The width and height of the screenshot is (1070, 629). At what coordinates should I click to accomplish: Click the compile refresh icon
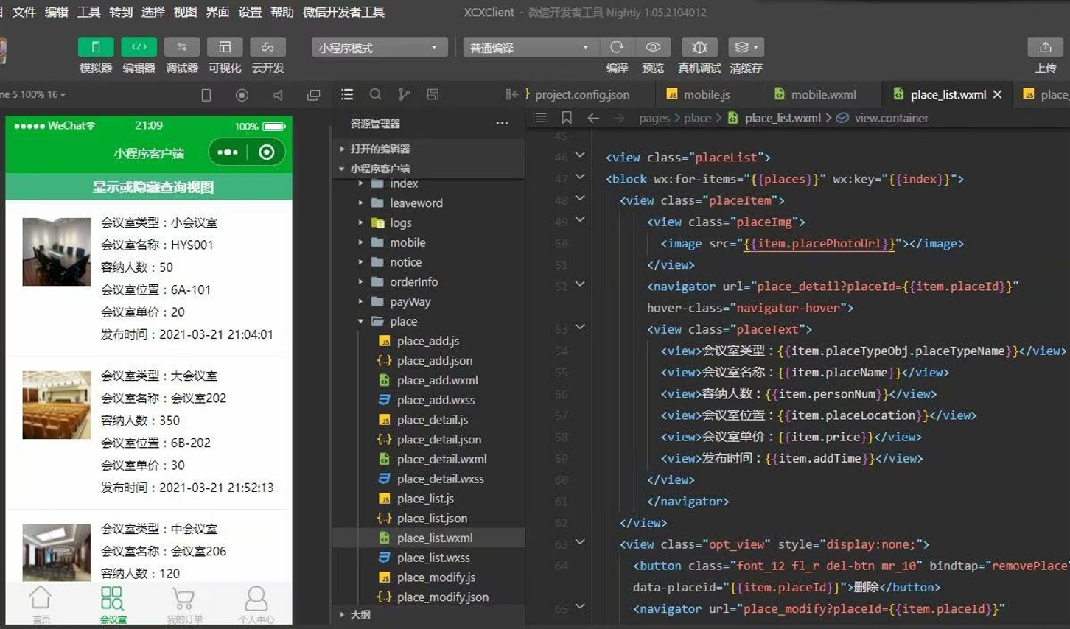(617, 47)
